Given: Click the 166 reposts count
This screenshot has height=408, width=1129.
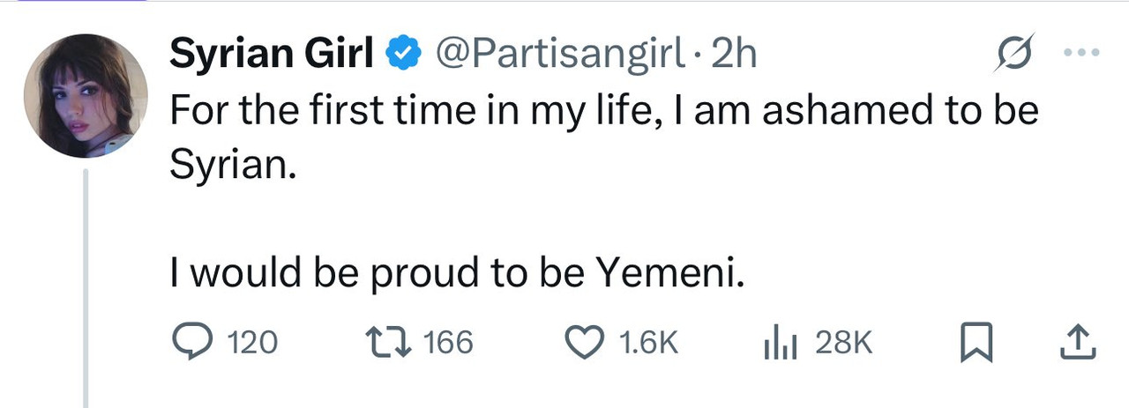Looking at the screenshot, I should tap(449, 343).
